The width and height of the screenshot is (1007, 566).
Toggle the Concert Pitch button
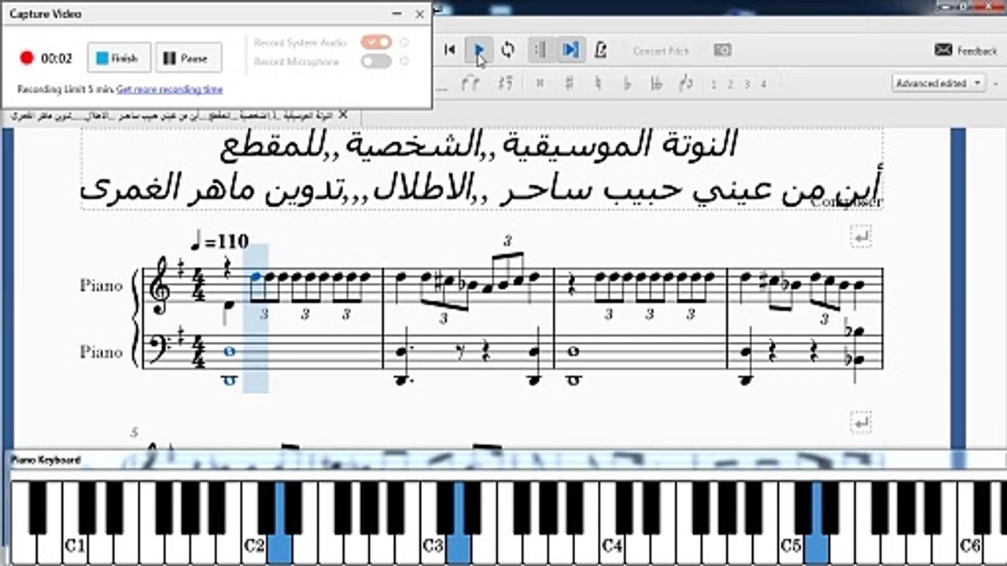(661, 51)
